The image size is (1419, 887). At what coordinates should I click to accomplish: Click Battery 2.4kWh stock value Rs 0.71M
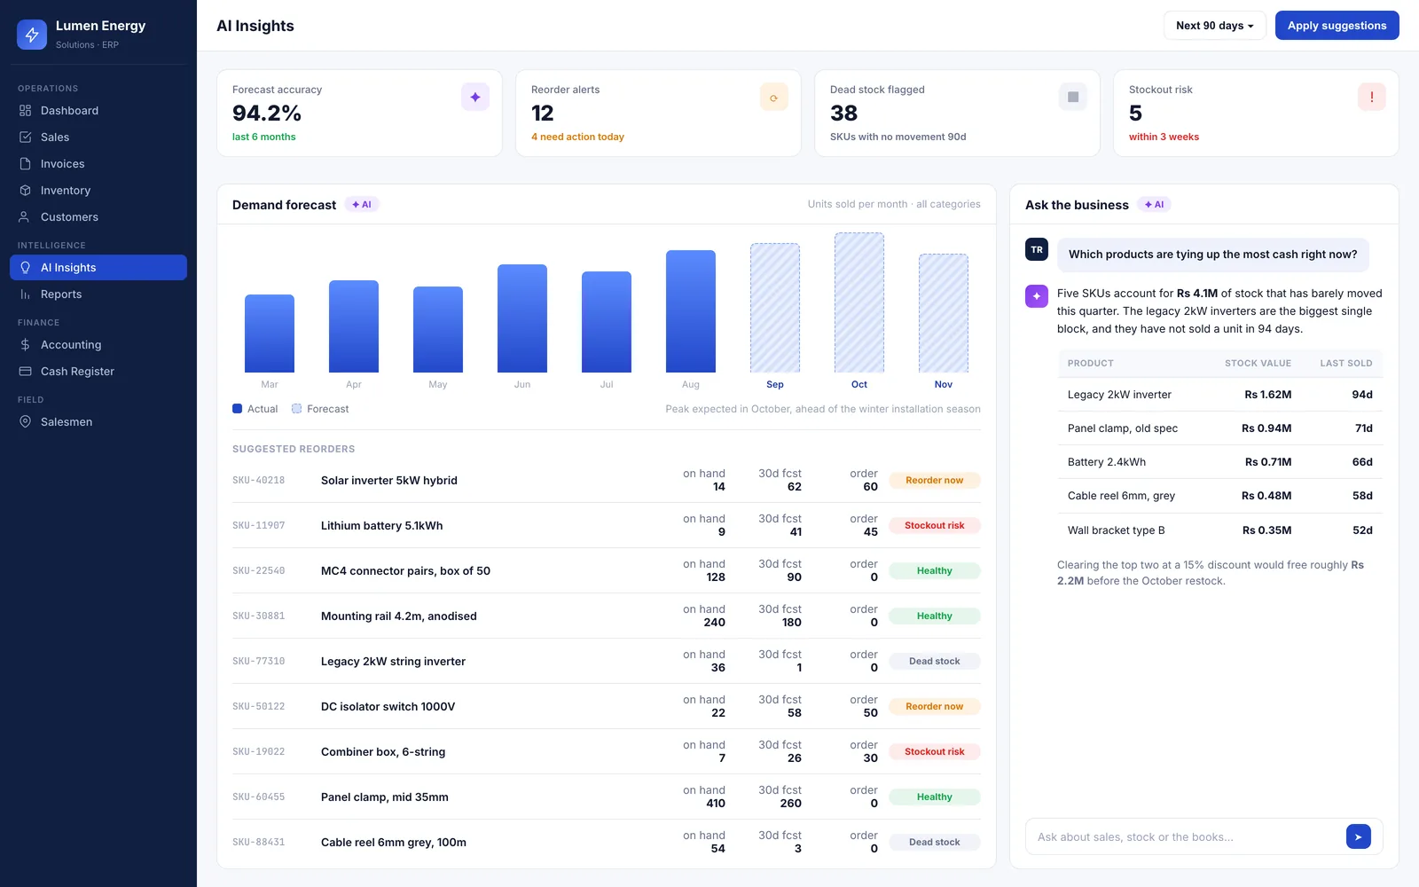pos(1268,462)
